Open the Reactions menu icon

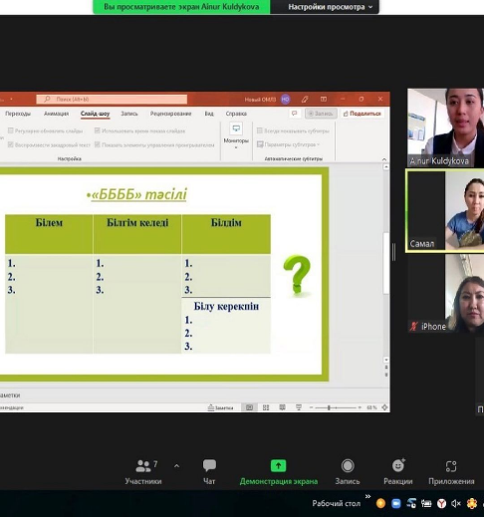pos(398,465)
